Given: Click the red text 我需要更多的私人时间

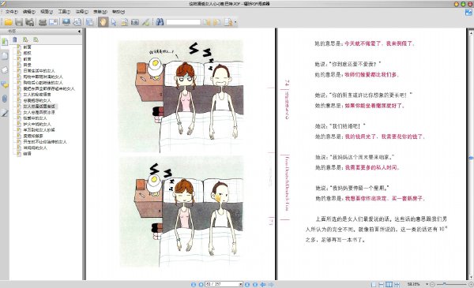Looking at the screenshot, I should pos(372,167).
